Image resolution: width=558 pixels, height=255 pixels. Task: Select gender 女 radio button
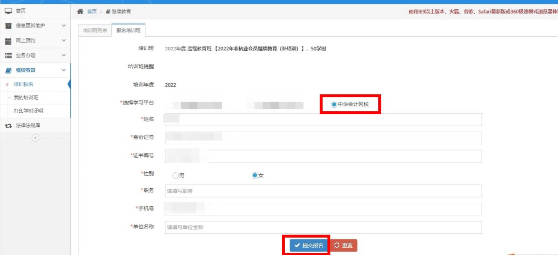pyautogui.click(x=254, y=175)
